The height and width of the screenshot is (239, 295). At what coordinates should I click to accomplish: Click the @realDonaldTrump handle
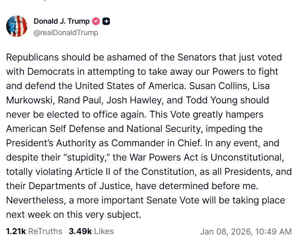pyautogui.click(x=66, y=33)
